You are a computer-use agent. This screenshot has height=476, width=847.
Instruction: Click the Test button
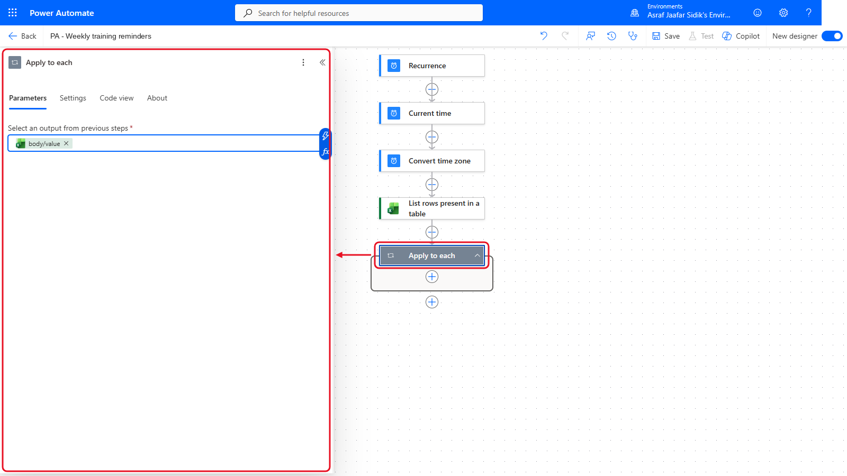click(x=701, y=36)
